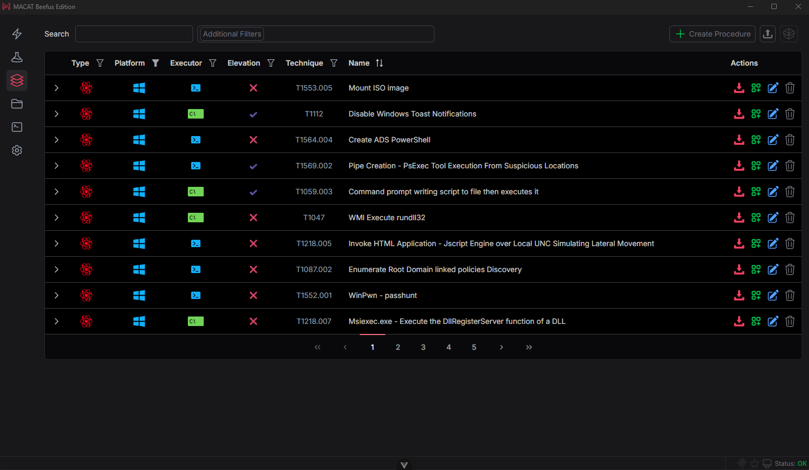Click the upload/import icon next to Create Procedure

[768, 34]
